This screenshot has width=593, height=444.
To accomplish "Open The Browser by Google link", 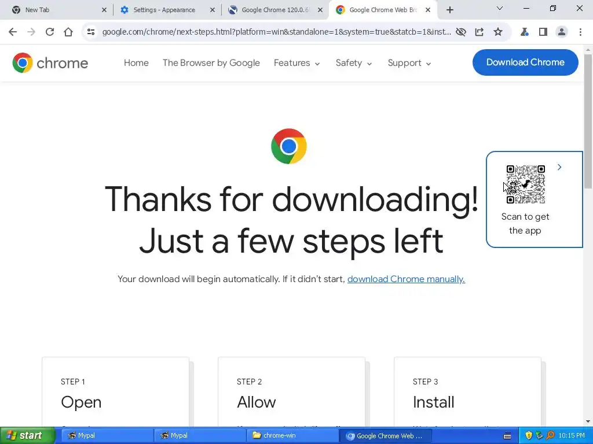I will pos(211,63).
